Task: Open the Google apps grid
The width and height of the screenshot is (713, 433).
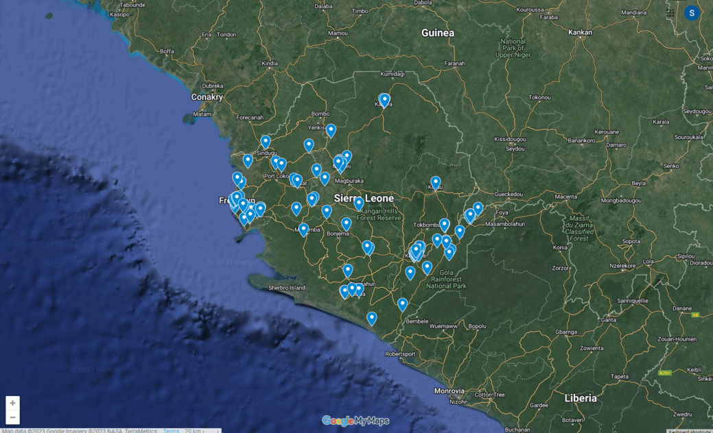Action: click(670, 13)
